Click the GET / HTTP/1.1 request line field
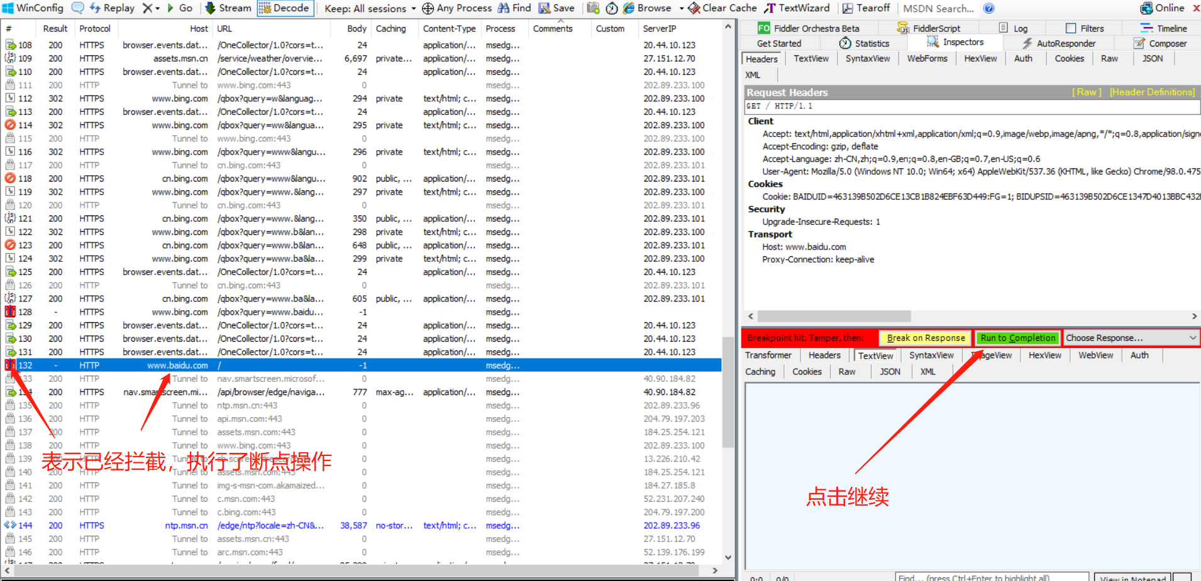1201x581 pixels. 972,106
